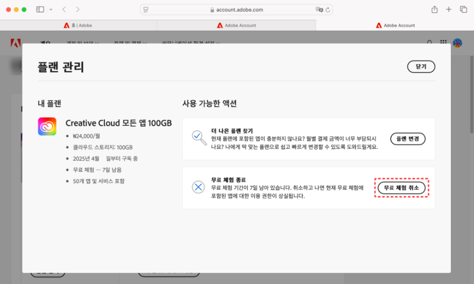Click the 플랜 관리 dialog title
Screen dimensions: 474x284
coord(61,67)
